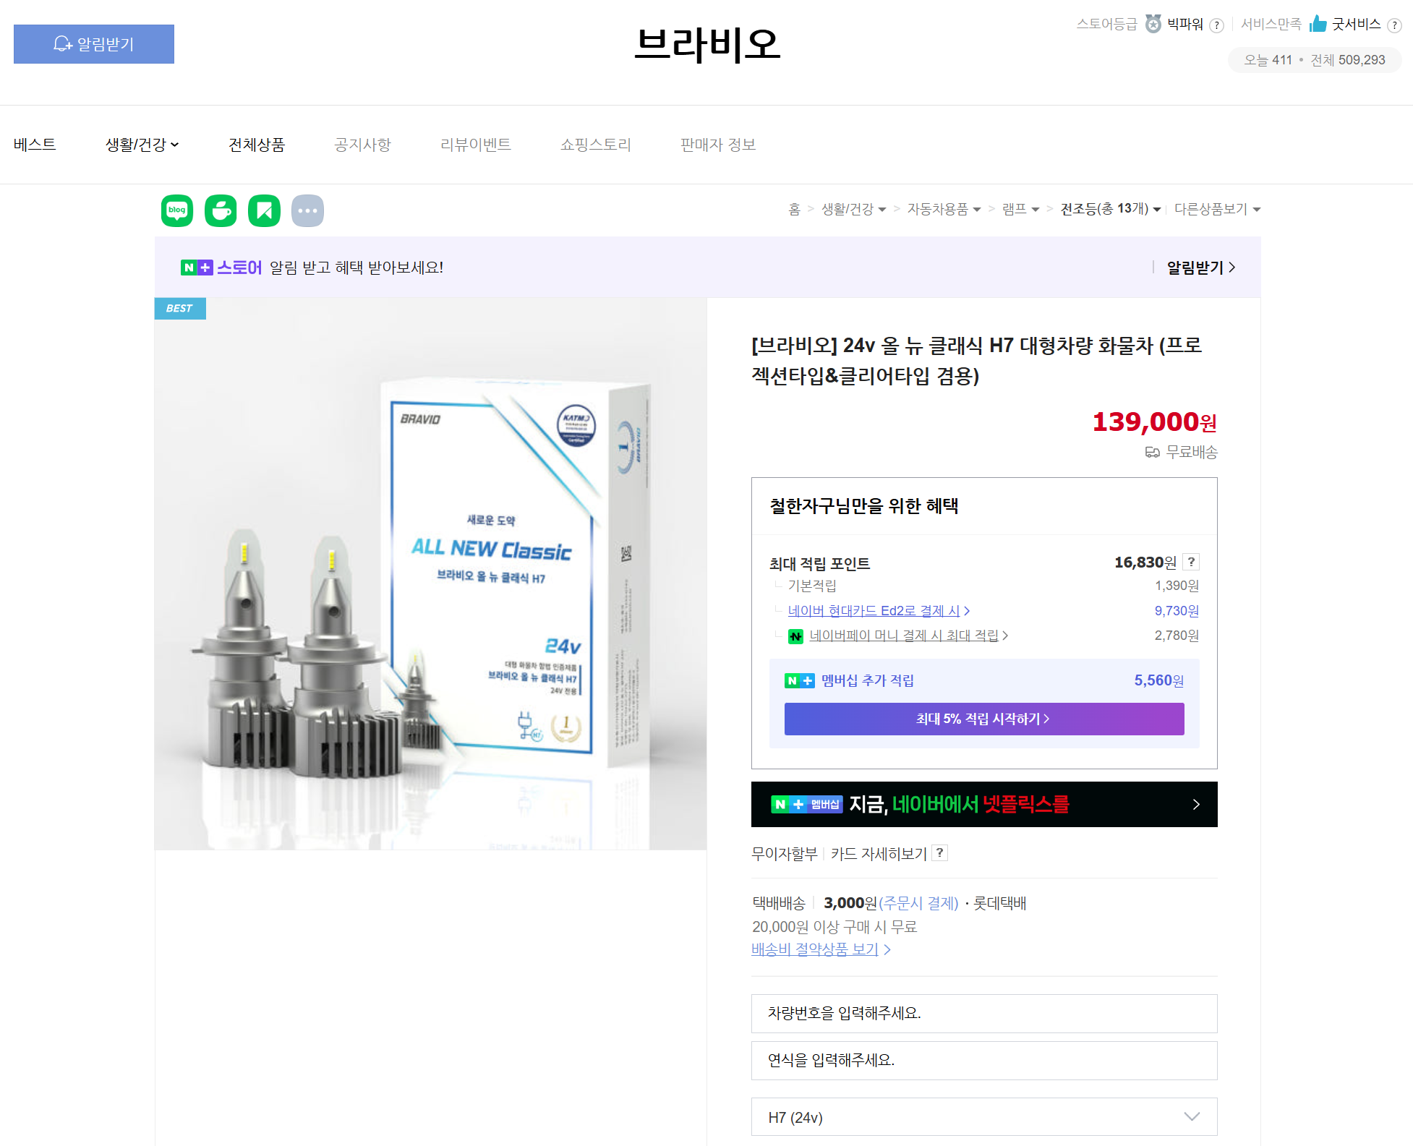
Task: Open the H7 (24v) option dropdown
Action: pyautogui.click(x=983, y=1117)
